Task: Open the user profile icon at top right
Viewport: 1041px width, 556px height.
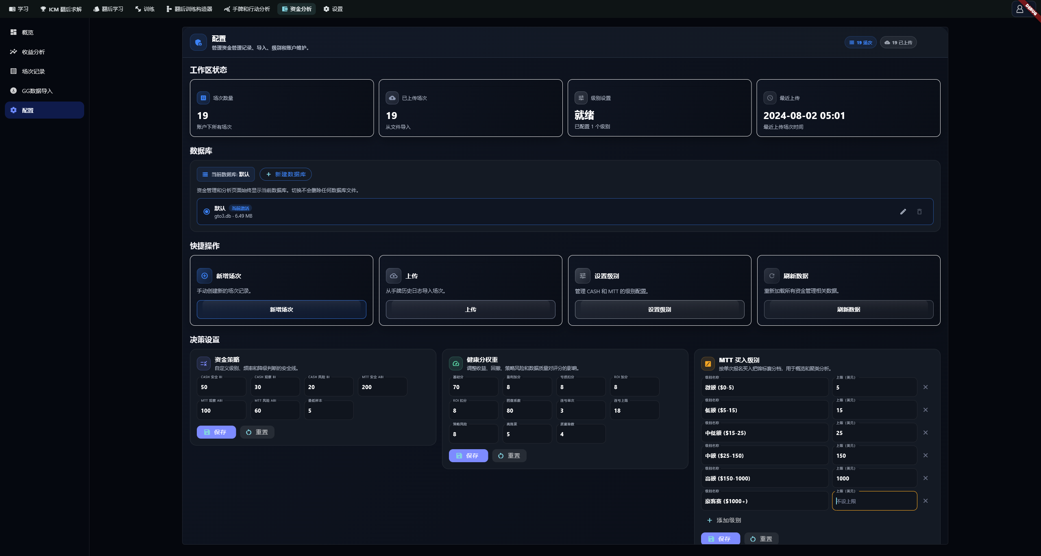Action: point(1019,9)
